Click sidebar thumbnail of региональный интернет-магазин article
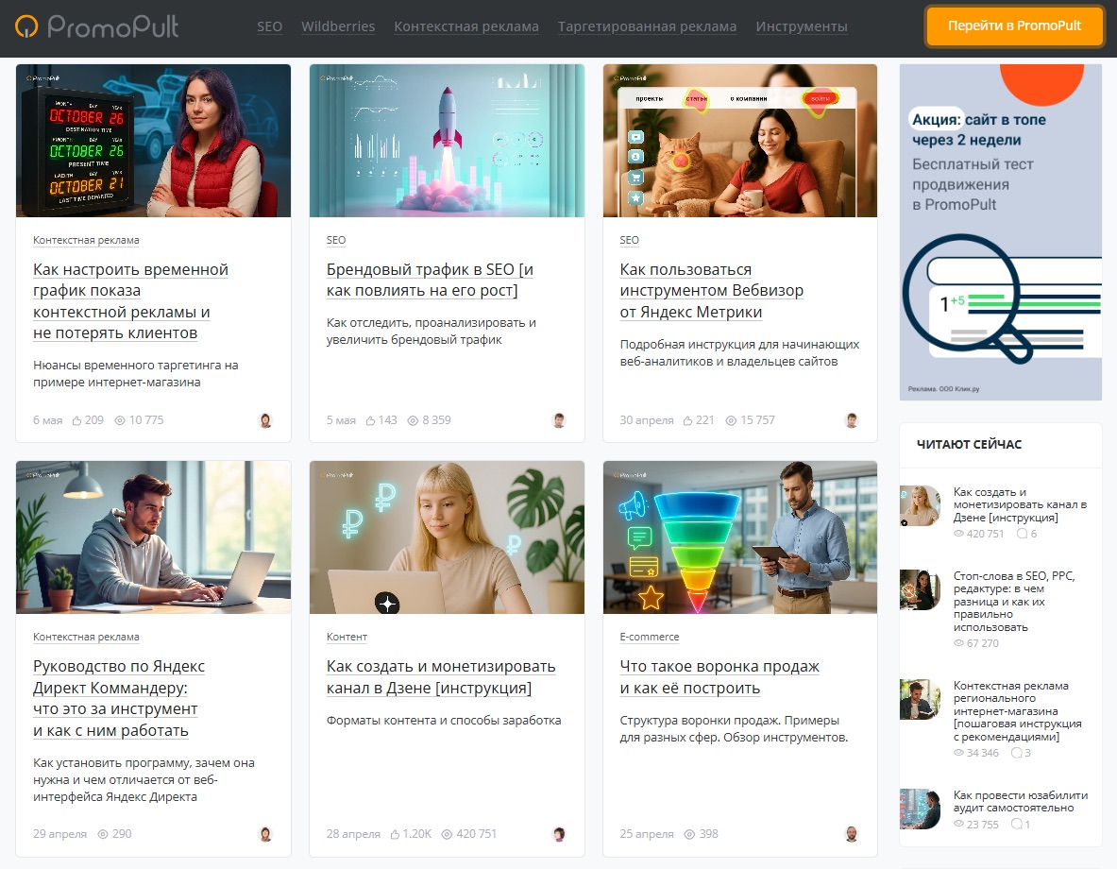 pos(920,699)
